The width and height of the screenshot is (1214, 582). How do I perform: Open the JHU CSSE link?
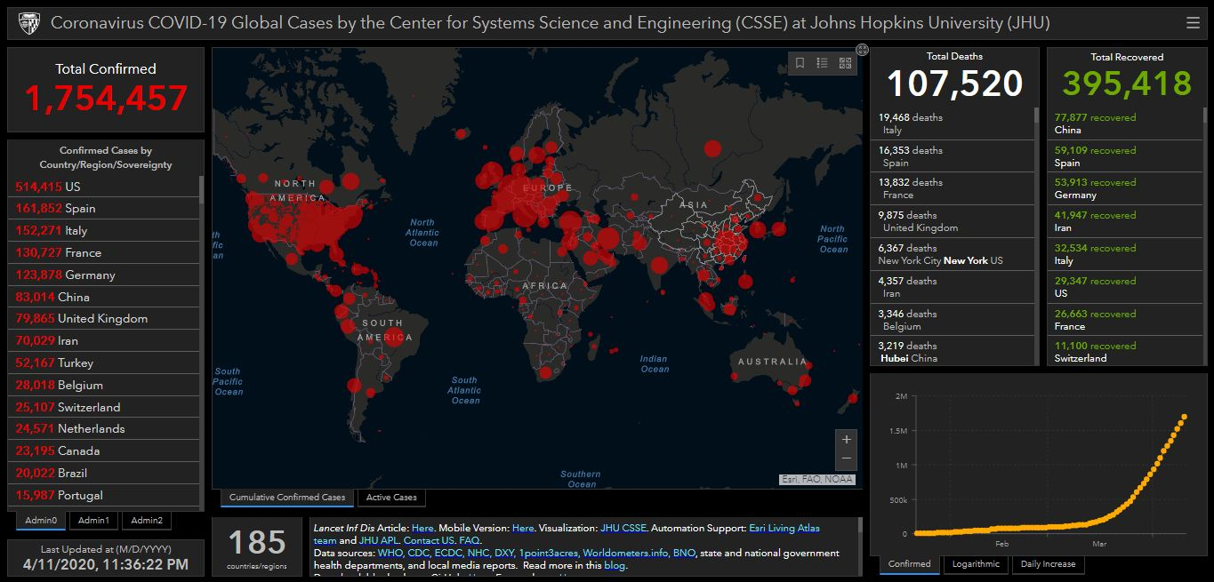[x=622, y=528]
